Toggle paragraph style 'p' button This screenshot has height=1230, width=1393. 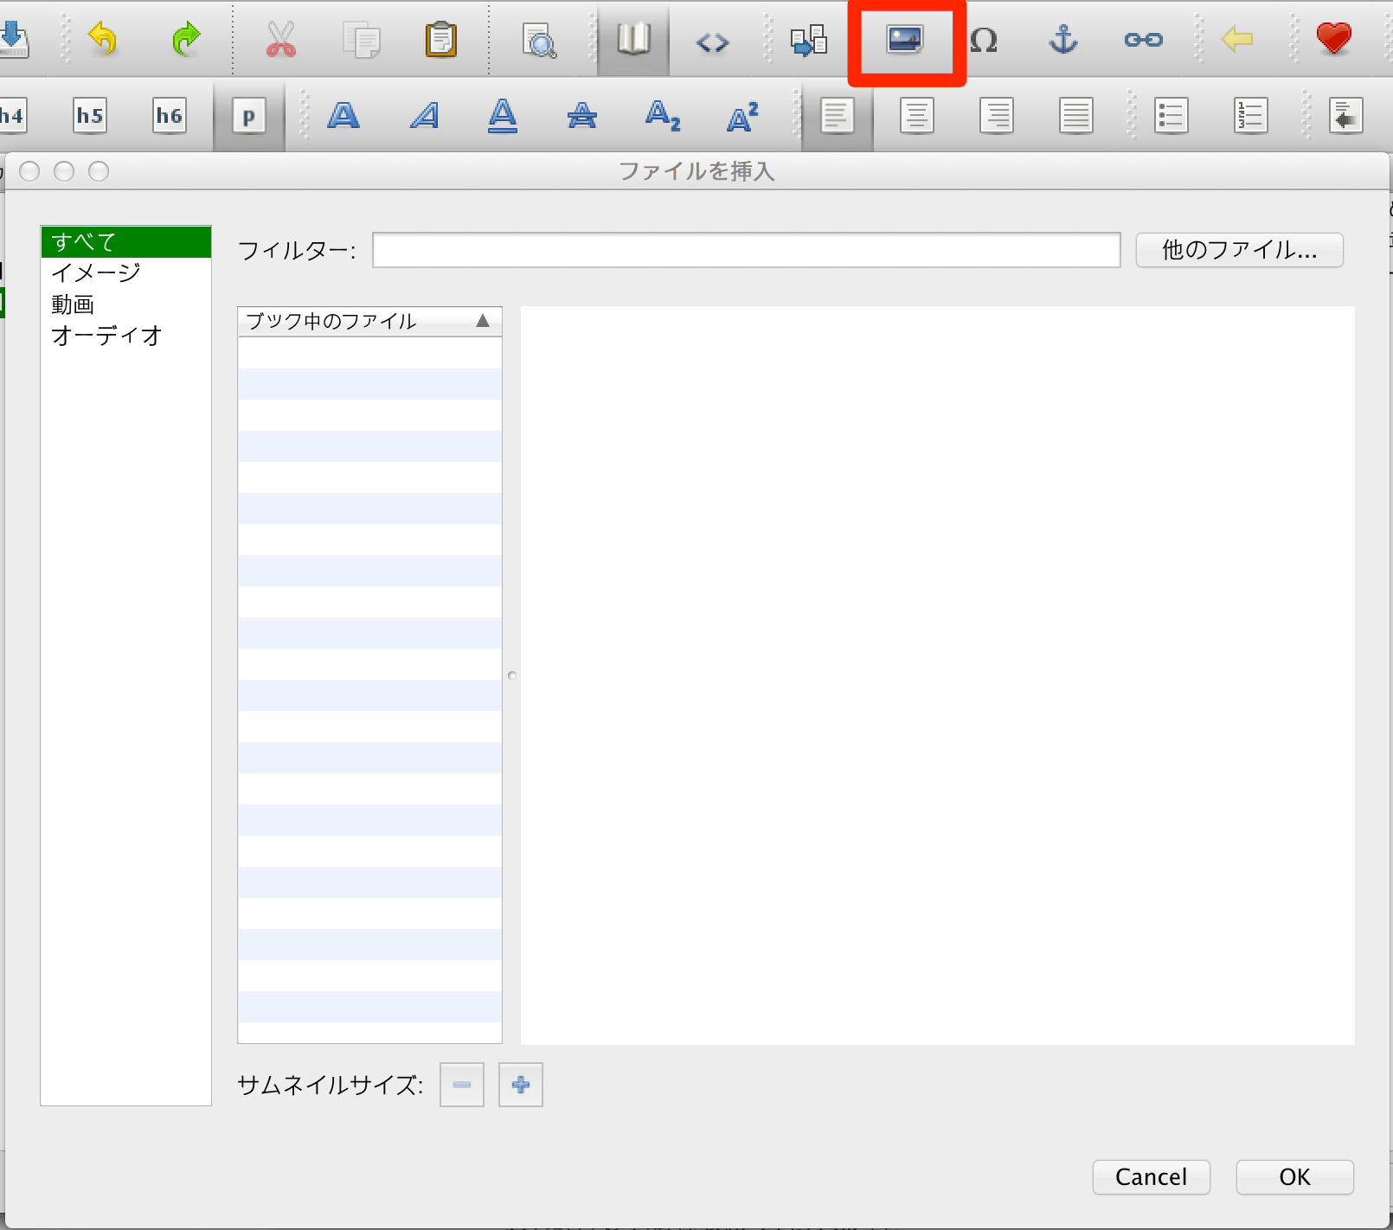pyautogui.click(x=248, y=116)
